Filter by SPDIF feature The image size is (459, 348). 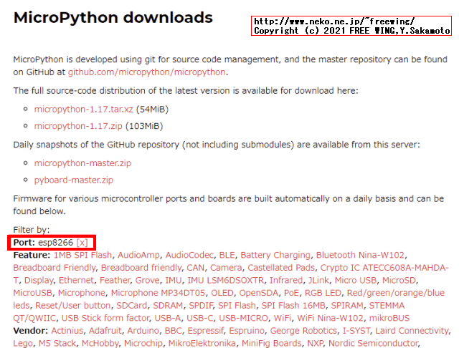201,305
